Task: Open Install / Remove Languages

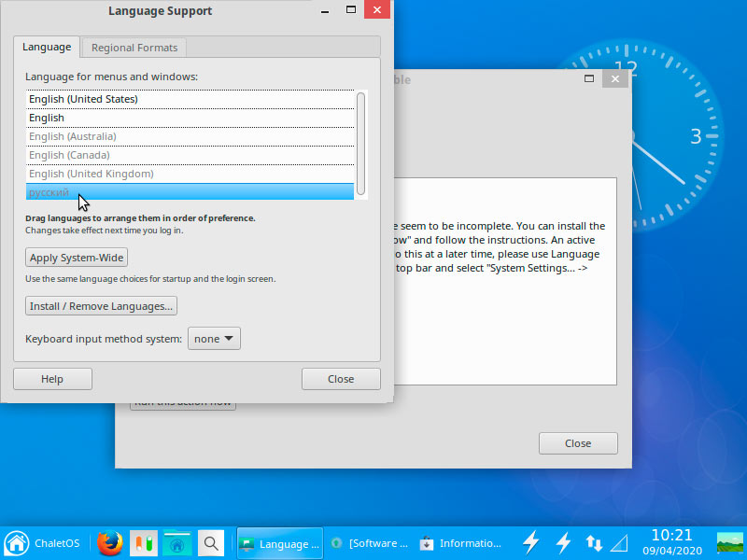Action: 101,306
